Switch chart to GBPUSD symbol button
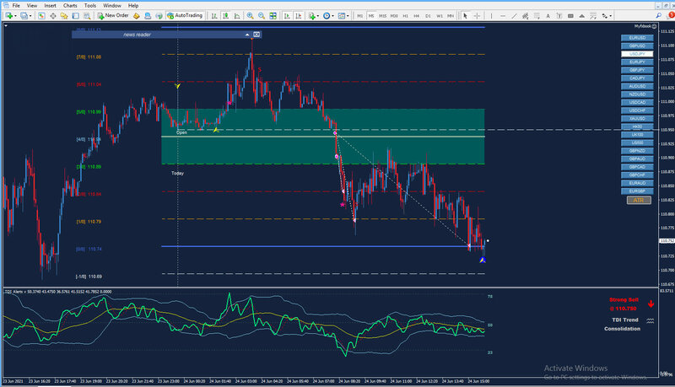 pyautogui.click(x=637, y=46)
